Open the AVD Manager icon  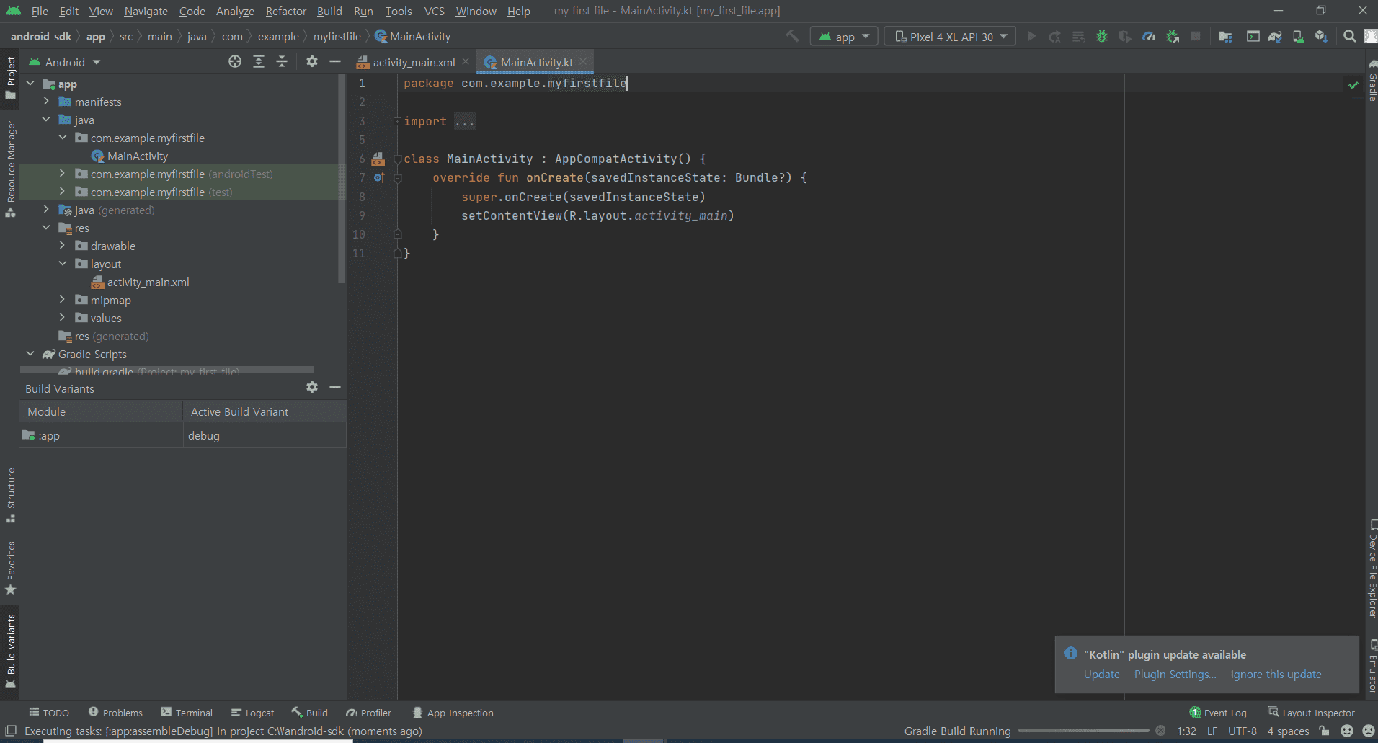click(x=1298, y=37)
